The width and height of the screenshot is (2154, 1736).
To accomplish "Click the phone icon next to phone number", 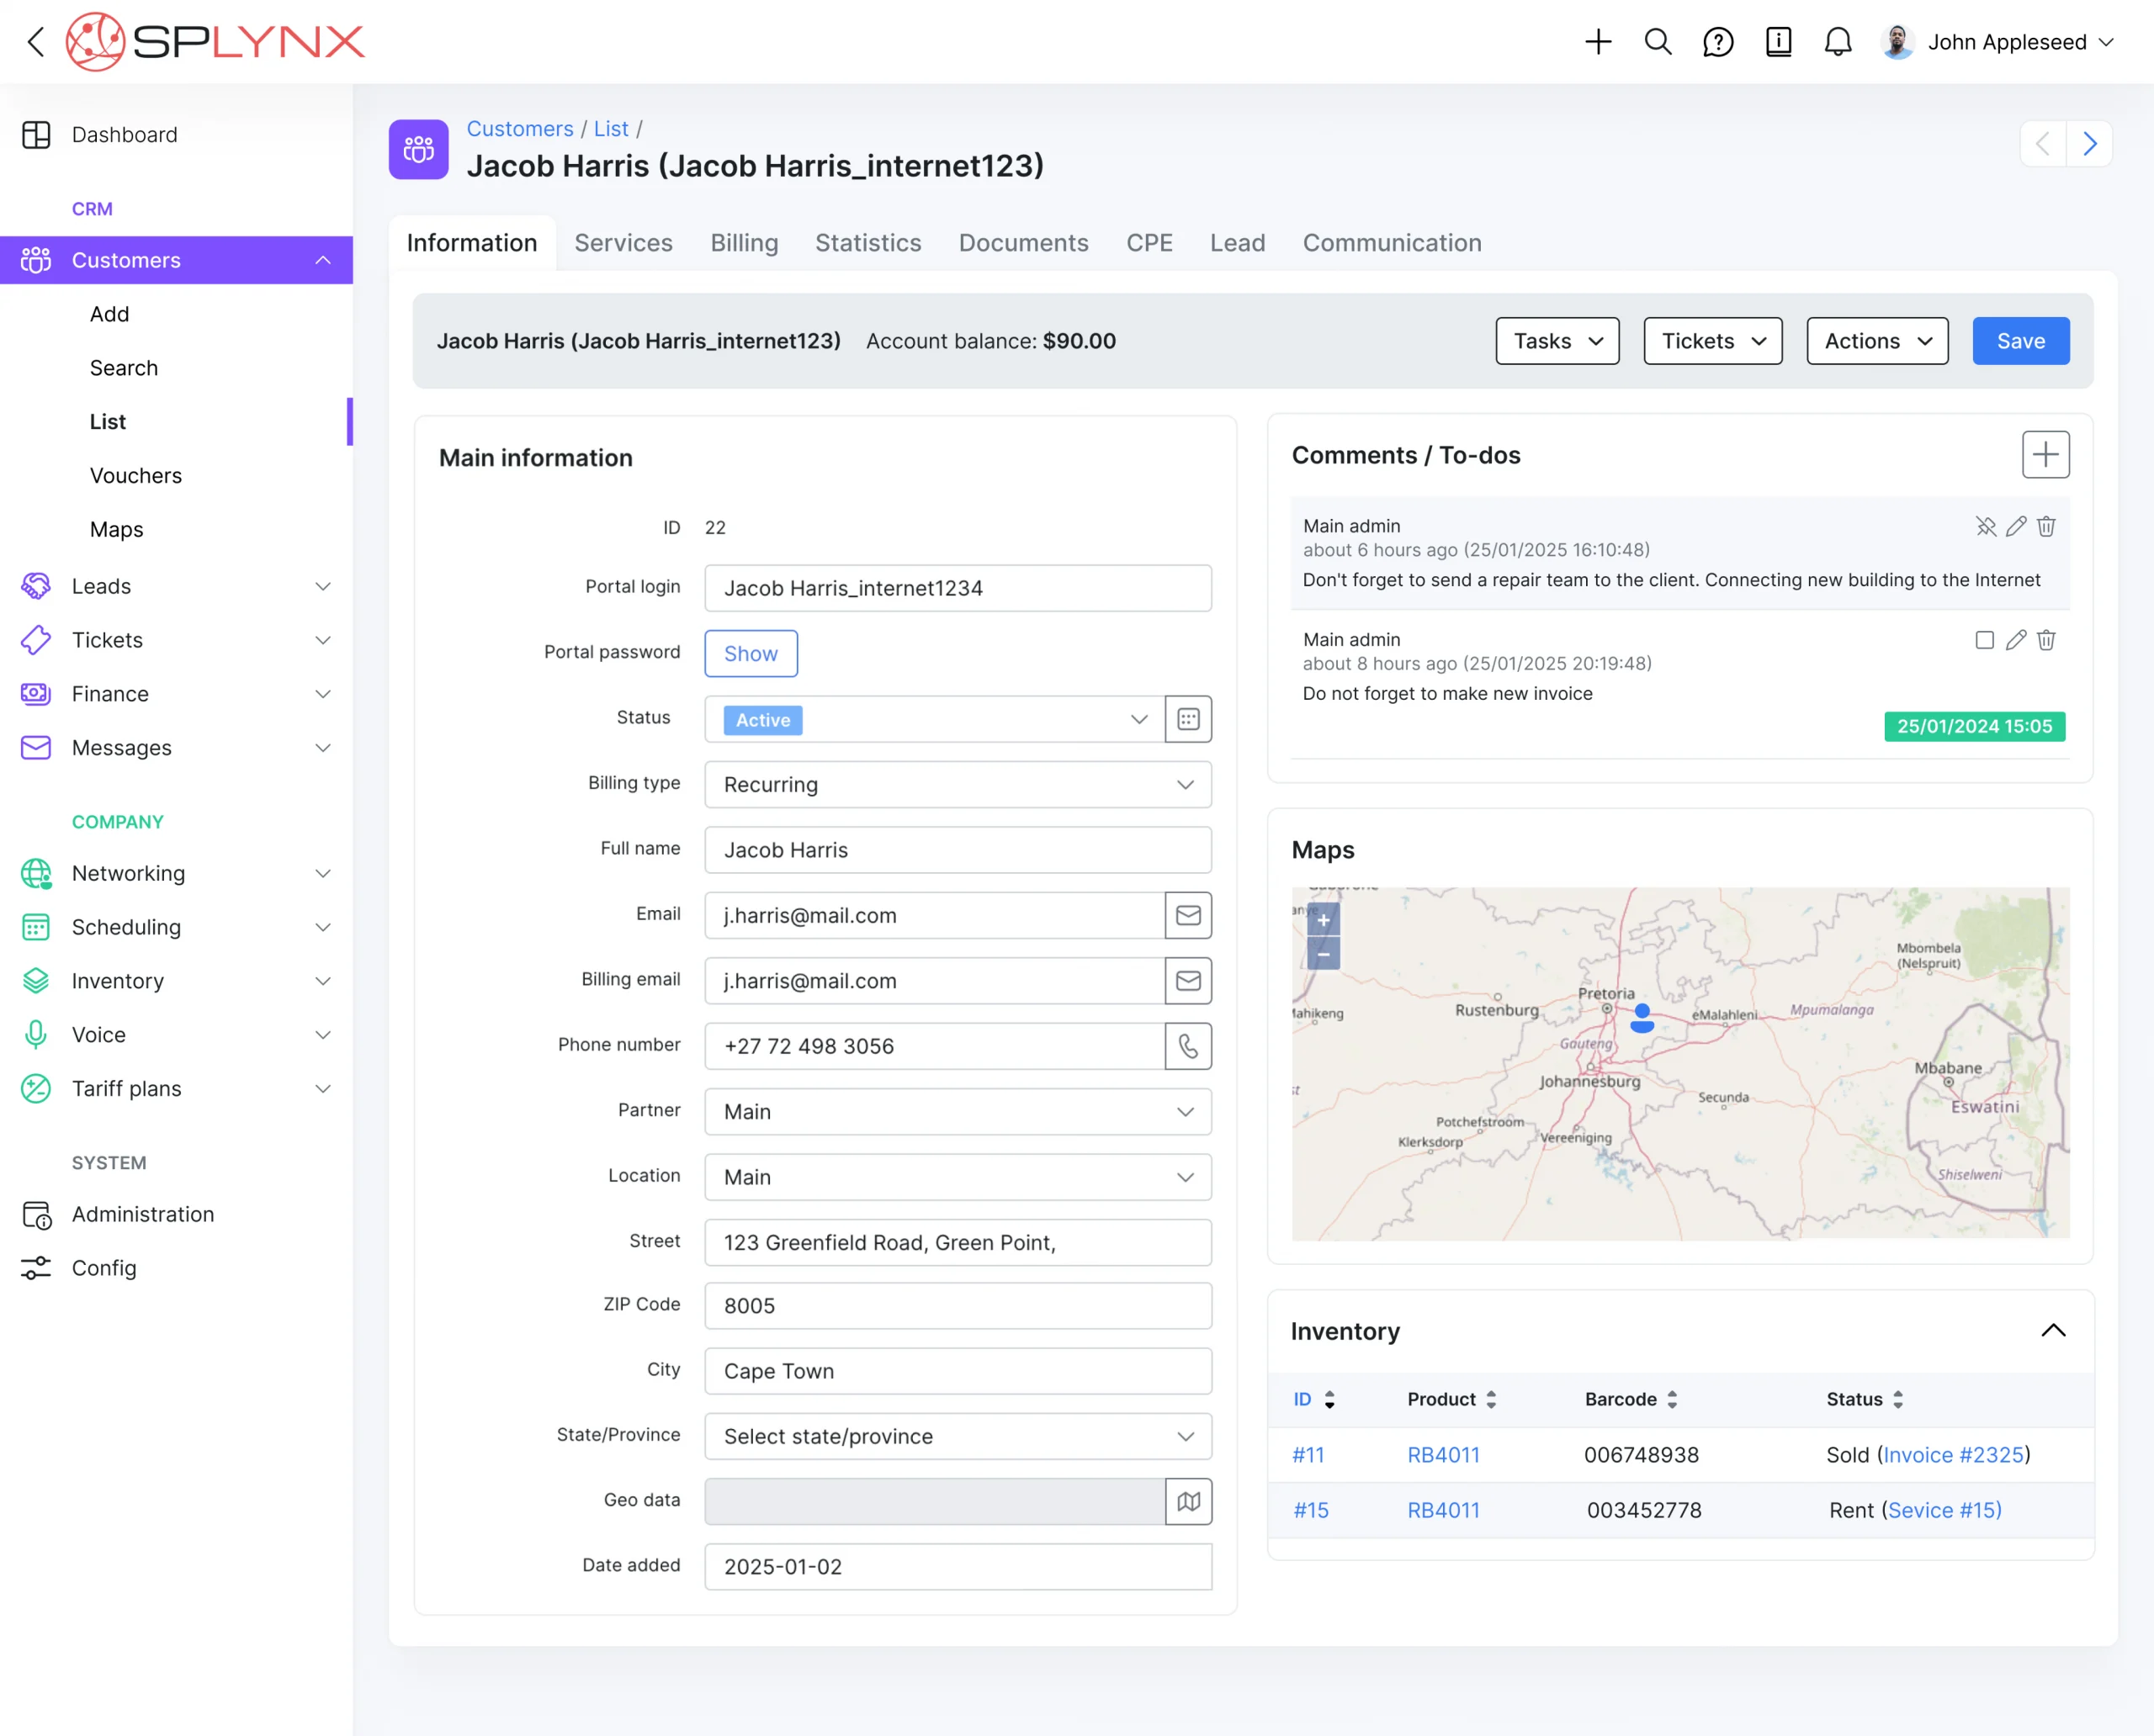I will pos(1187,1046).
